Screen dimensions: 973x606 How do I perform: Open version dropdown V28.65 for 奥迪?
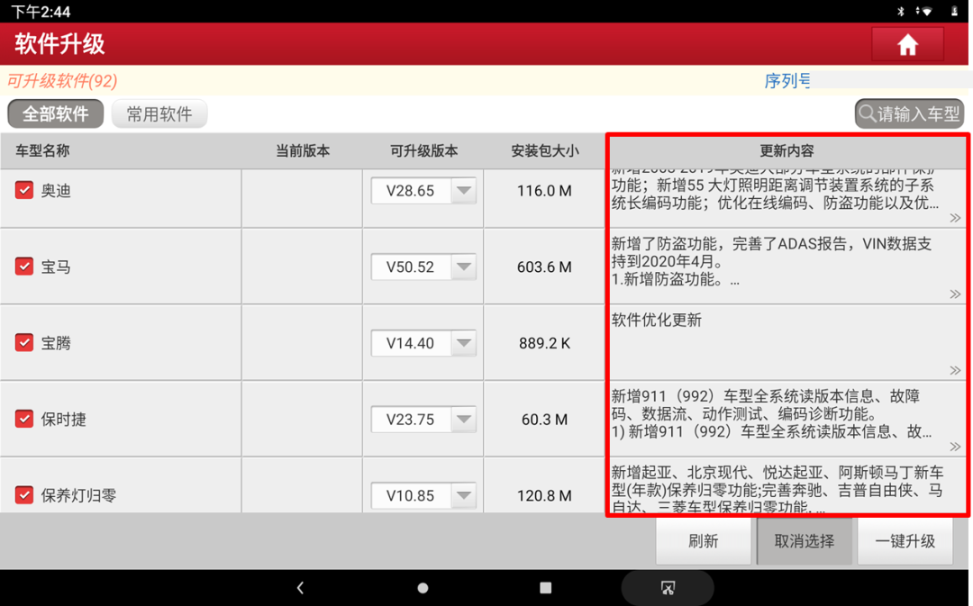coord(423,190)
